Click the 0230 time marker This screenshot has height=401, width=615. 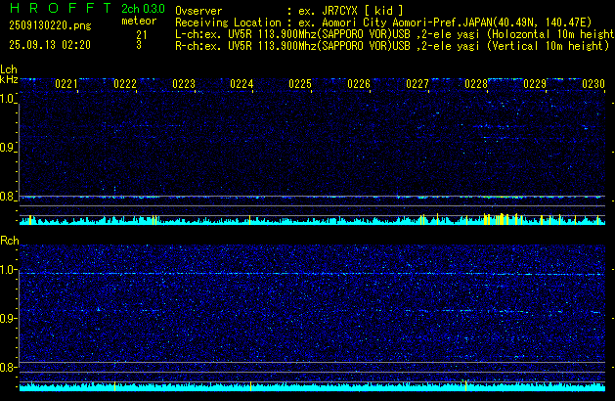pyautogui.click(x=593, y=84)
